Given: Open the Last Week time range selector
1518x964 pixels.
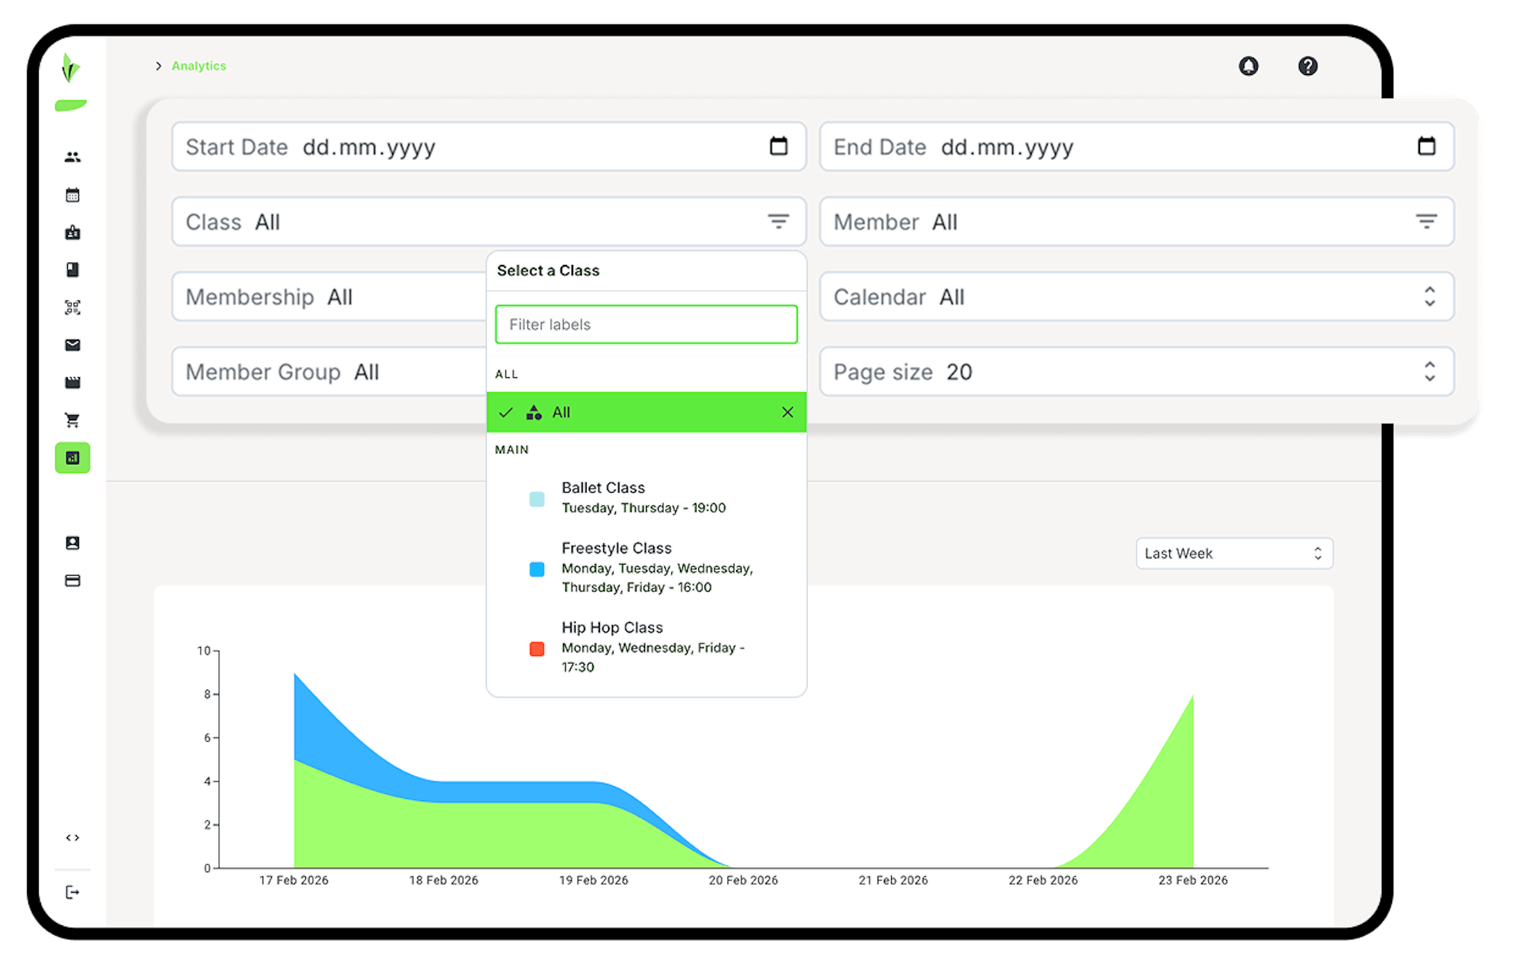Looking at the screenshot, I should (x=1234, y=553).
